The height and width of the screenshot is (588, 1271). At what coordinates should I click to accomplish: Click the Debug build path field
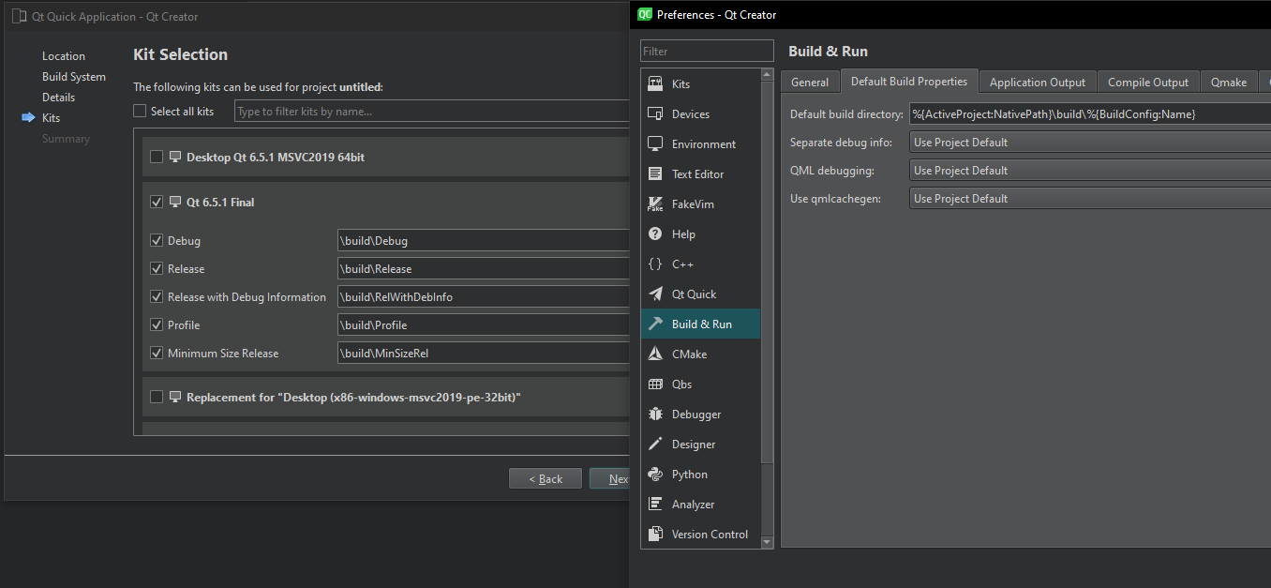click(484, 240)
